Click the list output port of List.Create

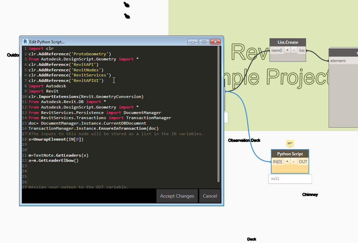click(302, 51)
